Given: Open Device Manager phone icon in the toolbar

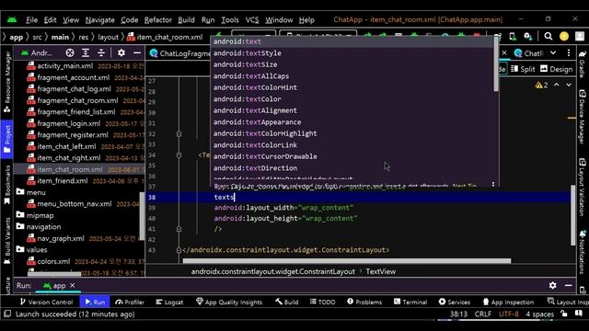Looking at the screenshot, I should click(513, 37).
